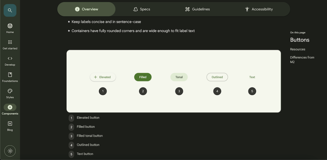The height and width of the screenshot is (160, 327).
Task: Jump to Buttons in On this page
Action: (x=300, y=40)
